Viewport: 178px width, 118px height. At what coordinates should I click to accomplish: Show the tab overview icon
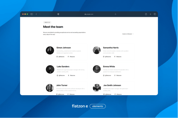coord(155,14)
